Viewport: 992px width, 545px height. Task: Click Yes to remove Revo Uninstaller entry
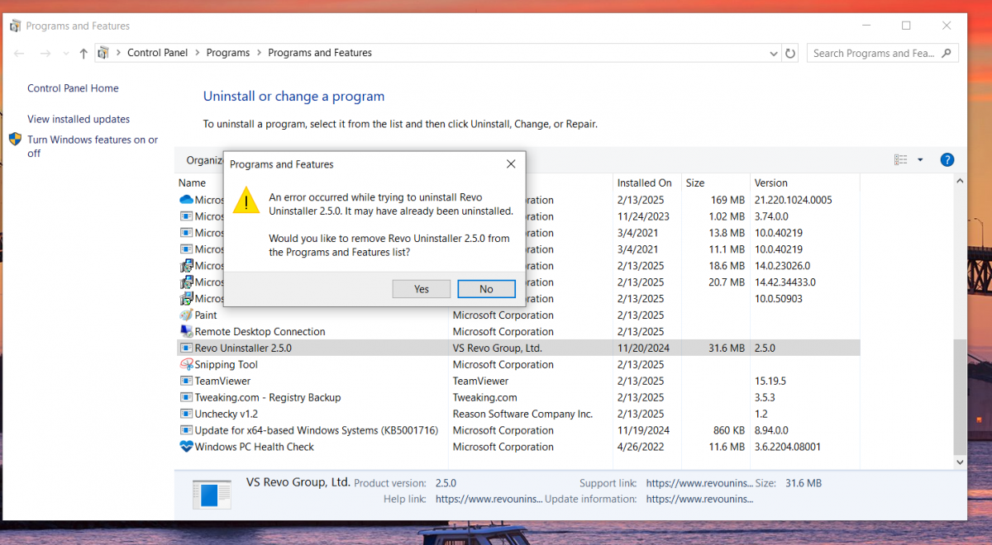point(422,289)
